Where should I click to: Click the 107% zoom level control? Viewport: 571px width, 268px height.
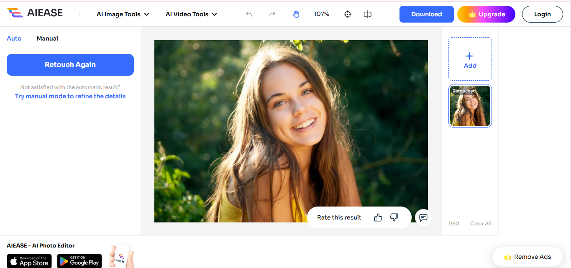322,14
